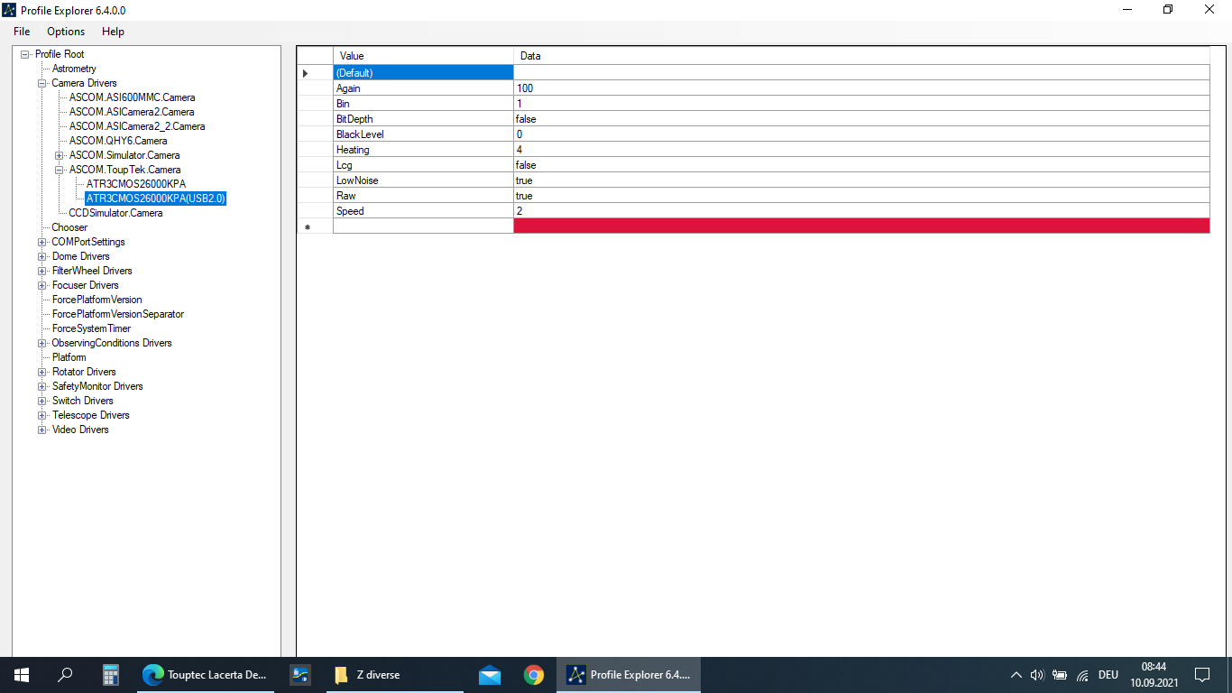Click DEU input language indicator
This screenshot has height=693, width=1232.
(1108, 675)
